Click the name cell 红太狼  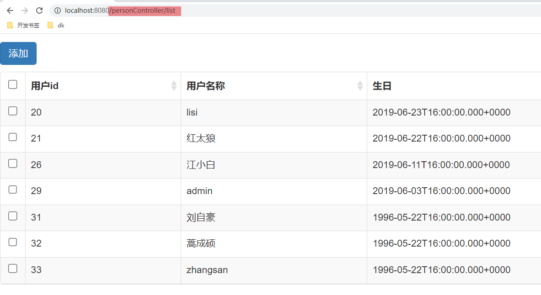click(x=274, y=139)
